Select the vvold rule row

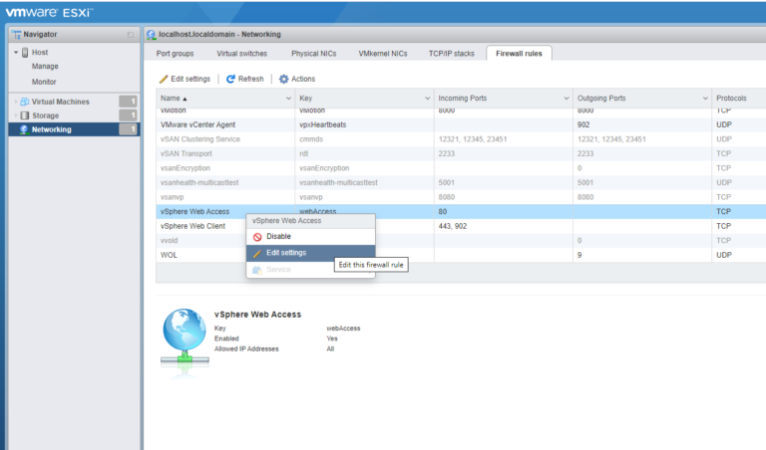(x=461, y=241)
